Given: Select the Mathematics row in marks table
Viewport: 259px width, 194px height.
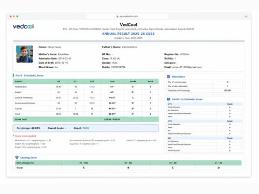Looking at the screenshot, I should pyautogui.click(x=85, y=87).
